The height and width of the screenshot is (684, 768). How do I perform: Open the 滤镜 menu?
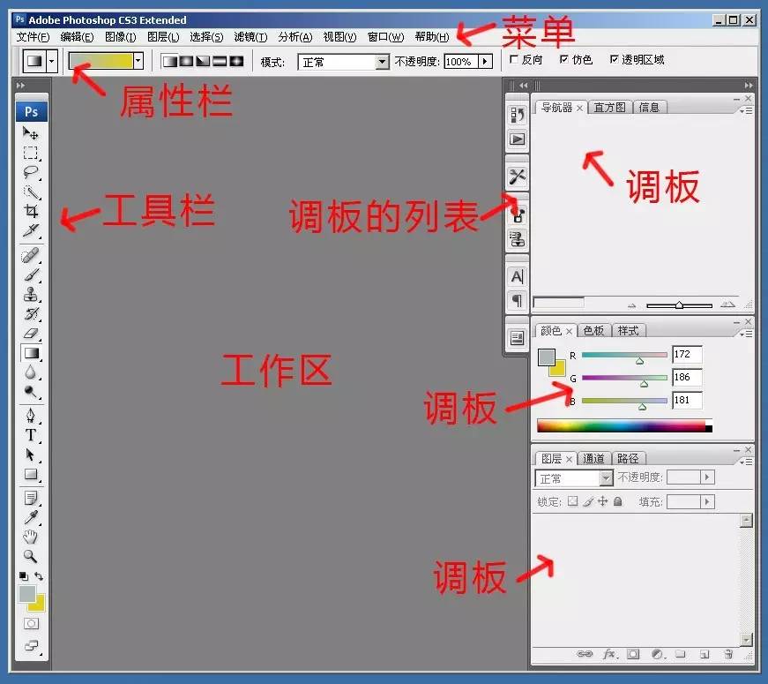click(248, 37)
